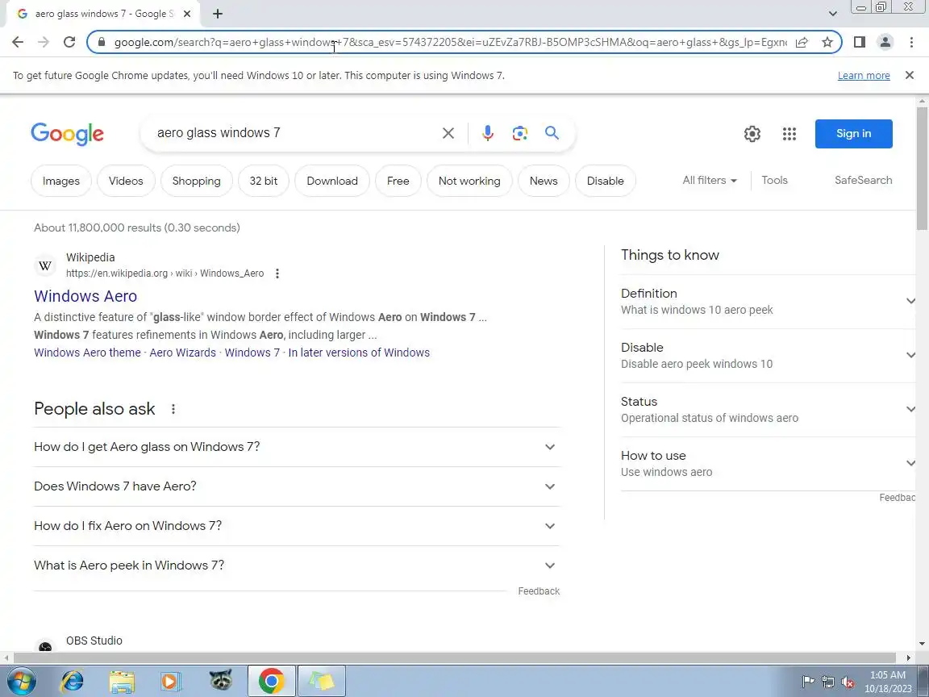Expand What is Aero peek question

click(x=296, y=566)
